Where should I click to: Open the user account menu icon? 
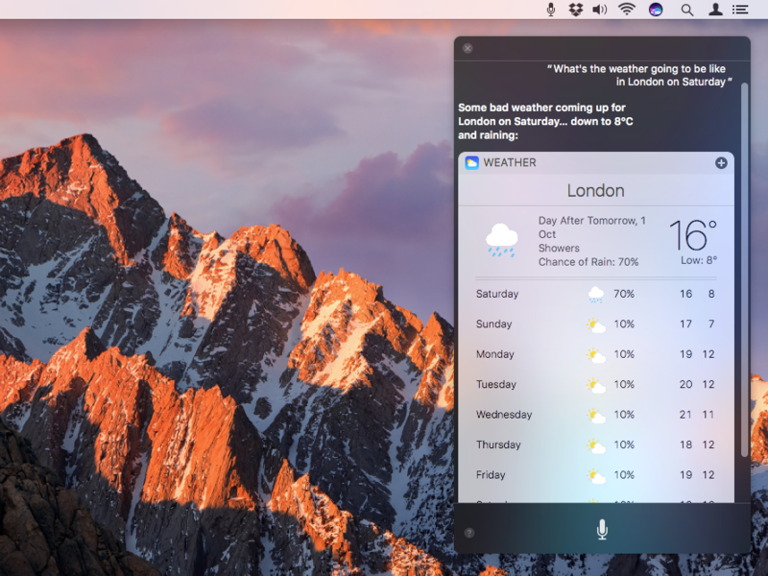[715, 10]
